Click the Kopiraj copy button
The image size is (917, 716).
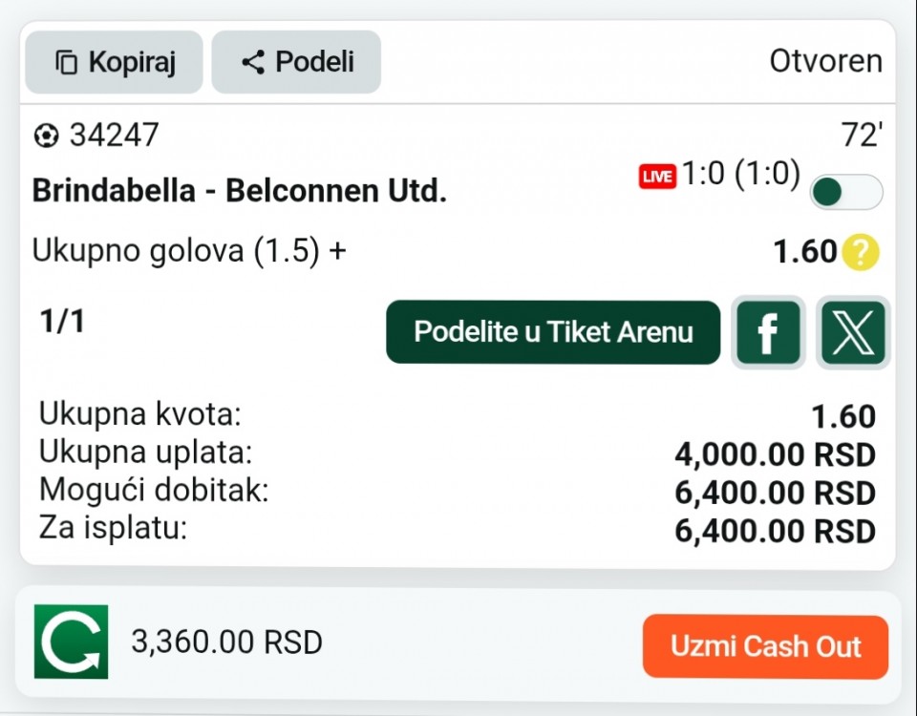point(114,62)
